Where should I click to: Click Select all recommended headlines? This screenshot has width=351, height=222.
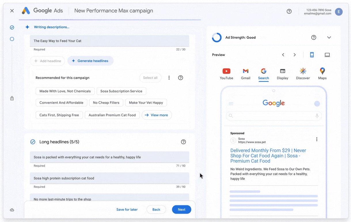click(150, 78)
